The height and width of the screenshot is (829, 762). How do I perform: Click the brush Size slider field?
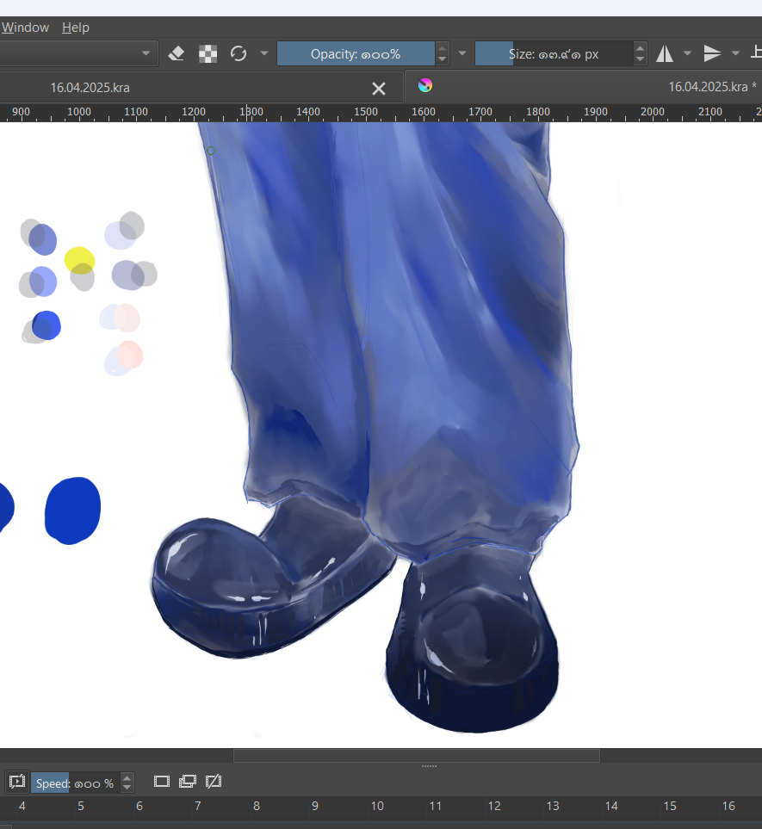tap(554, 54)
